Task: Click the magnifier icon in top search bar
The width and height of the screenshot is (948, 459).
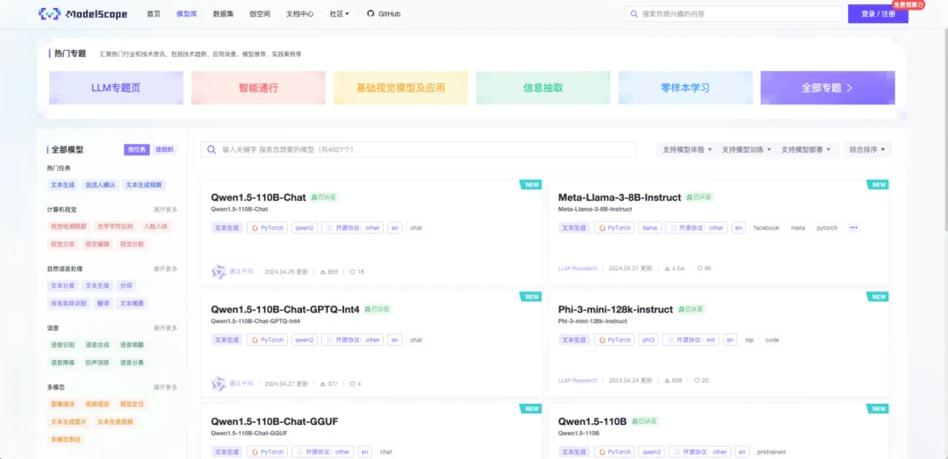Action: click(x=634, y=13)
